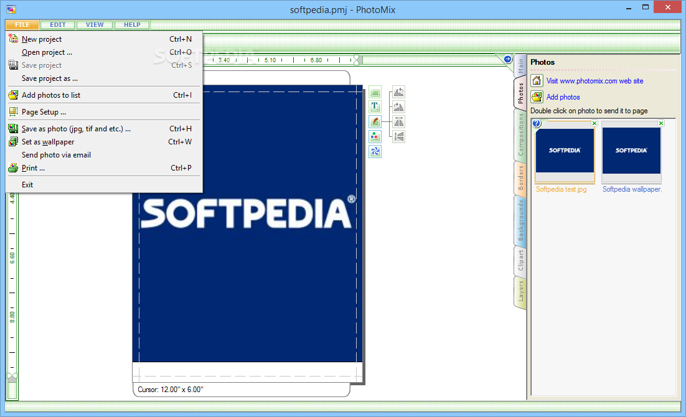Flip photo horizontally icon
The width and height of the screenshot is (686, 417).
pyautogui.click(x=398, y=121)
